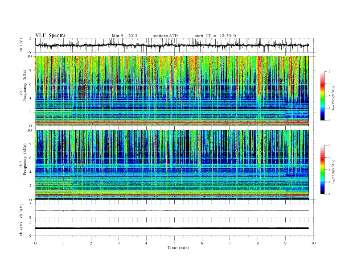The image size is (353, 273).
Task: Click the "10" tick label on time axis
Action: tap(313, 243)
